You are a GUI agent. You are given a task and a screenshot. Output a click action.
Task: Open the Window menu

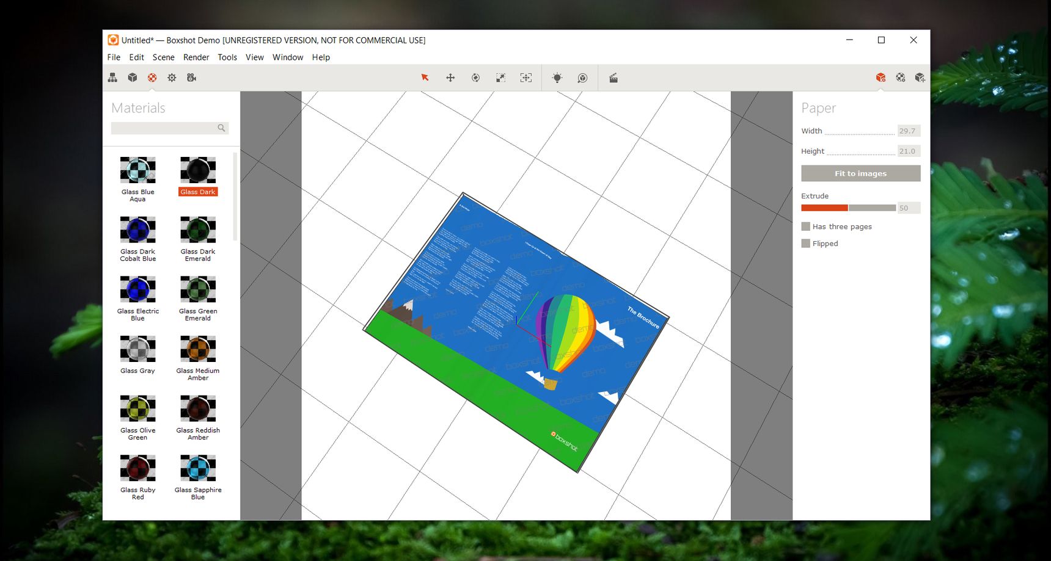click(x=288, y=57)
